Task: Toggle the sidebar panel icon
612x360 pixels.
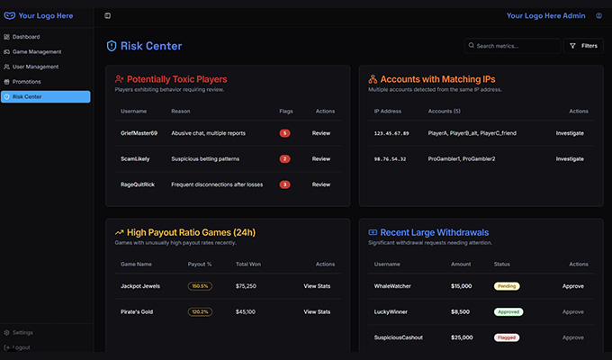Action: coord(107,15)
